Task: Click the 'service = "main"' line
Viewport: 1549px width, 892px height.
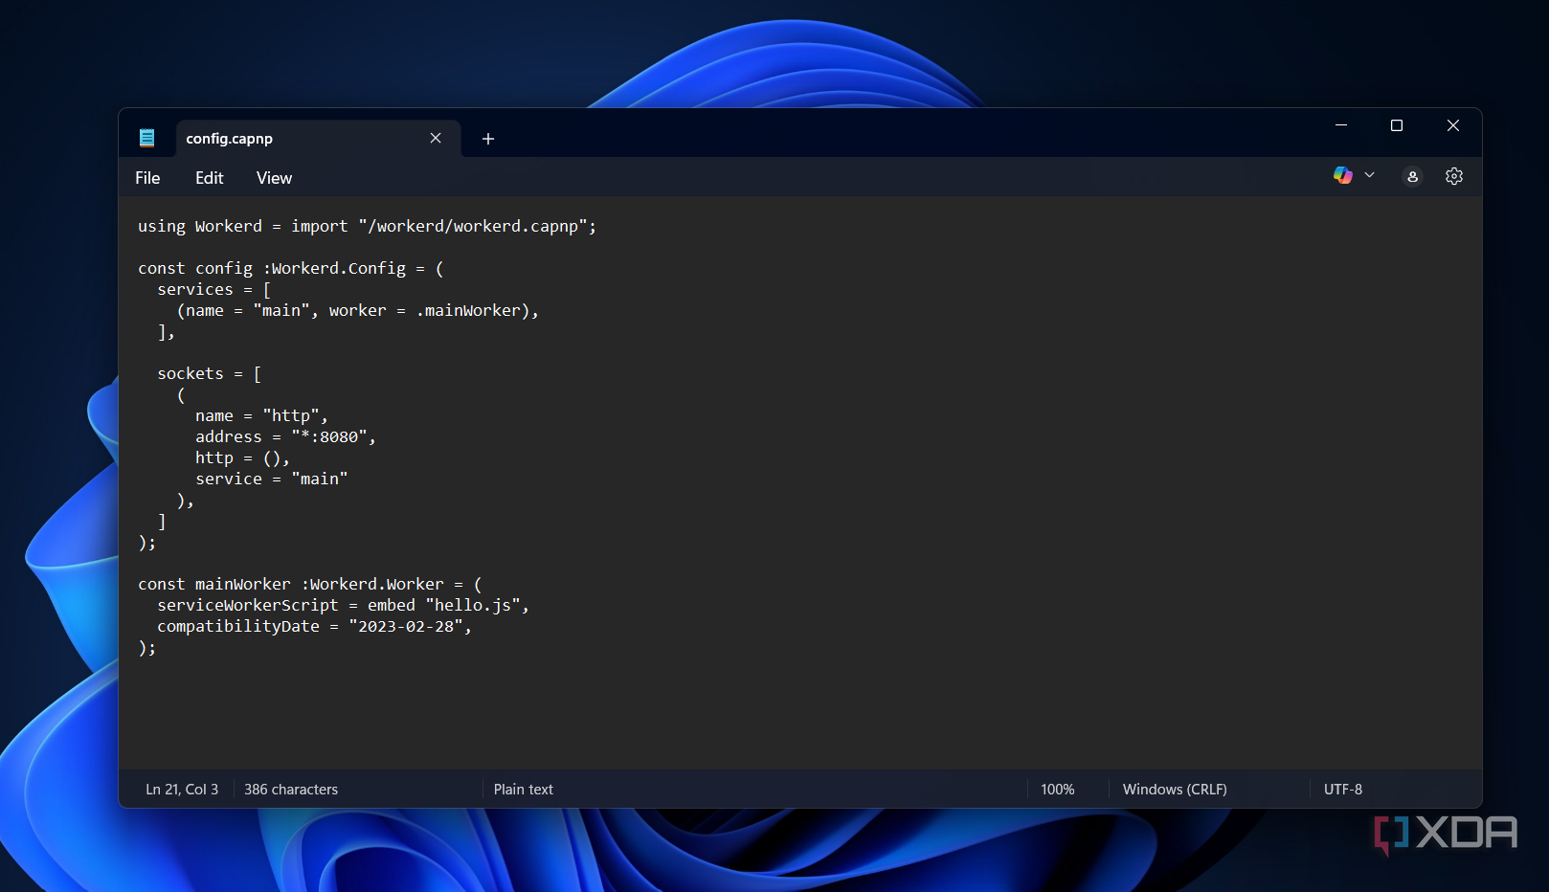Action: (x=272, y=479)
